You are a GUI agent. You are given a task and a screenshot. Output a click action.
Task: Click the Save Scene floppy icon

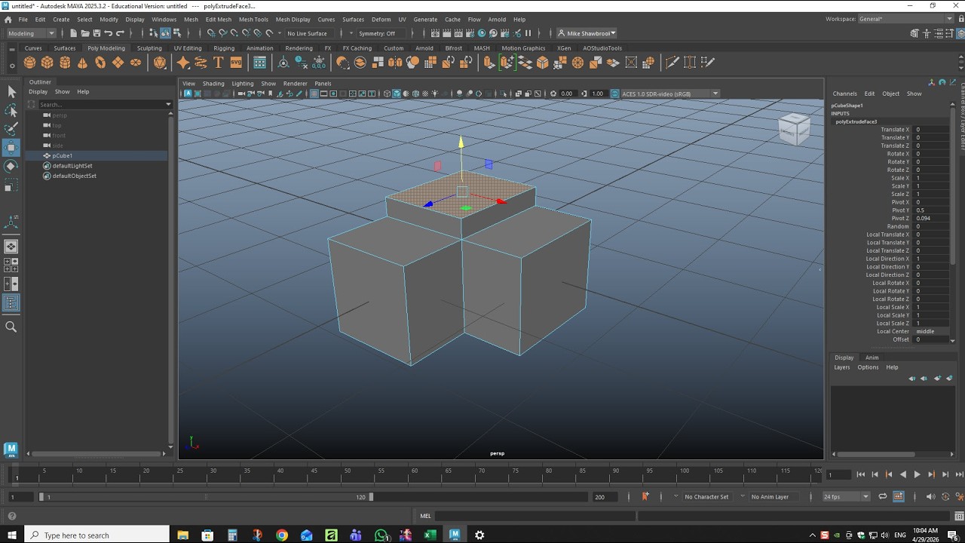pos(96,33)
